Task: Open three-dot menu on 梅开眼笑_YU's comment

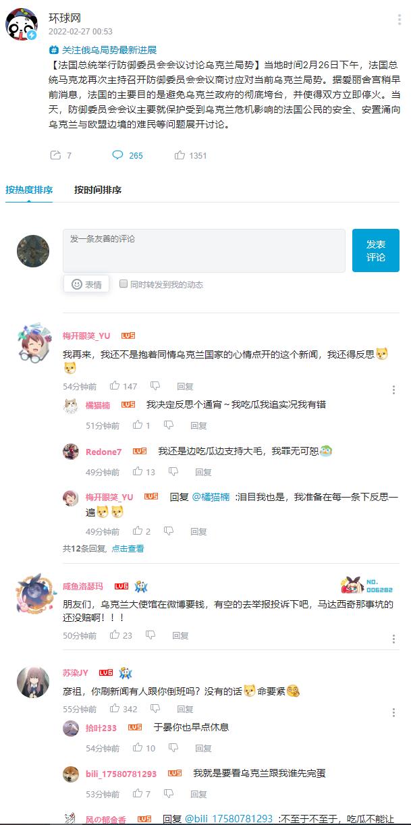Action: pyautogui.click(x=394, y=390)
